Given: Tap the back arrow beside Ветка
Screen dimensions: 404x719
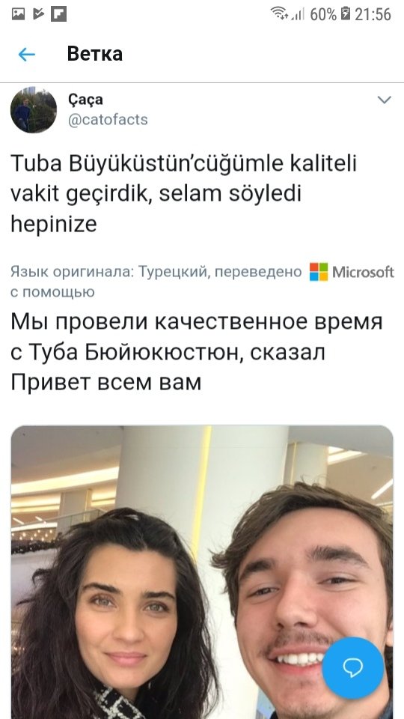Looking at the screenshot, I should pos(27,55).
